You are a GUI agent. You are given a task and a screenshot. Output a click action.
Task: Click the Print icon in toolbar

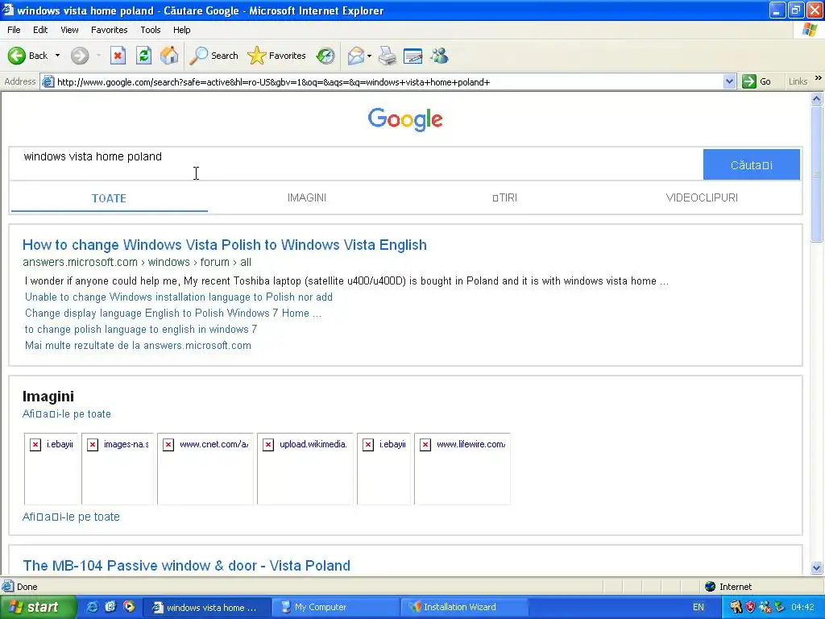tap(388, 56)
